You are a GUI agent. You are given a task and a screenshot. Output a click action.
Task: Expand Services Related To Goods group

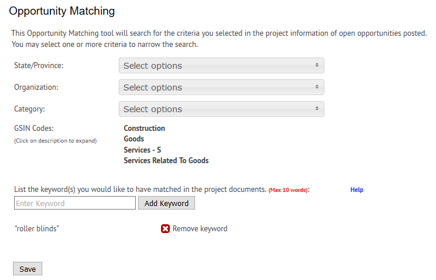coord(166,161)
